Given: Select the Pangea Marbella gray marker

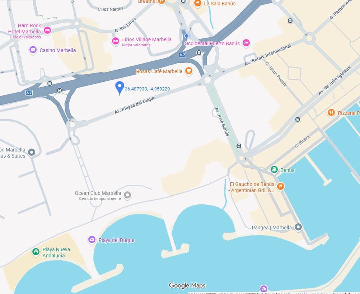Looking at the screenshot, I should [x=298, y=227].
